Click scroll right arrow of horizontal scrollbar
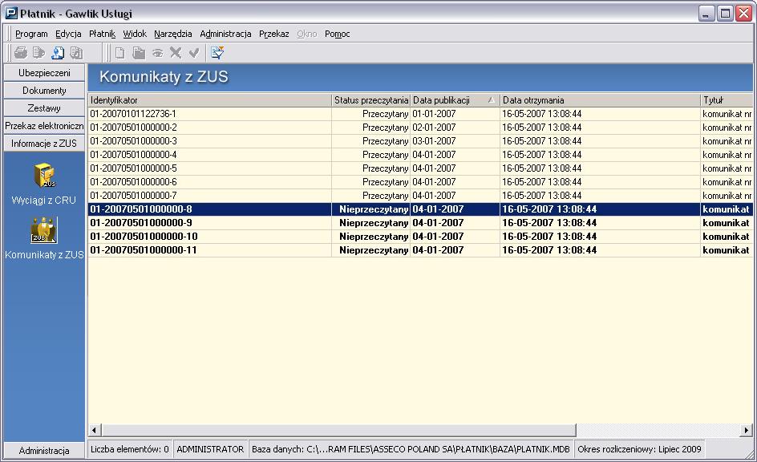The width and height of the screenshot is (757, 462). point(747,430)
